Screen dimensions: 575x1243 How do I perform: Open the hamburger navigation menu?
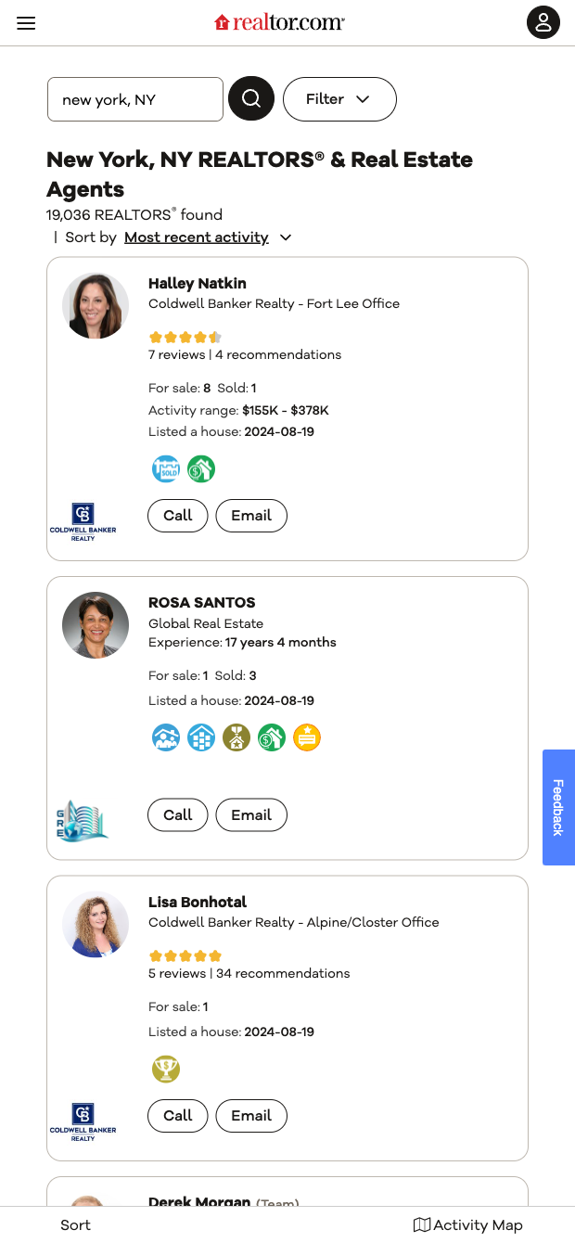(x=26, y=23)
